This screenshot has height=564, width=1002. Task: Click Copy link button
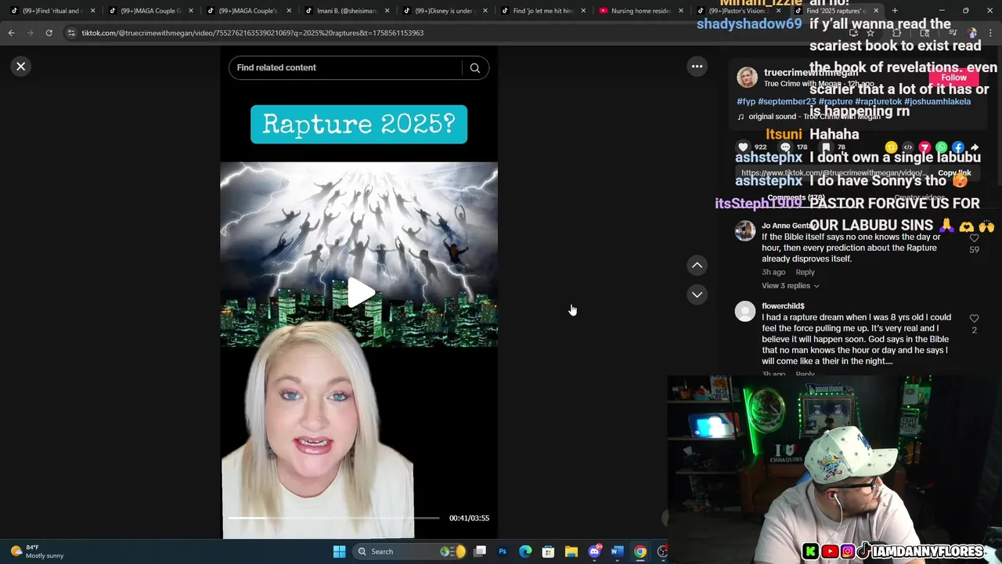(x=954, y=173)
